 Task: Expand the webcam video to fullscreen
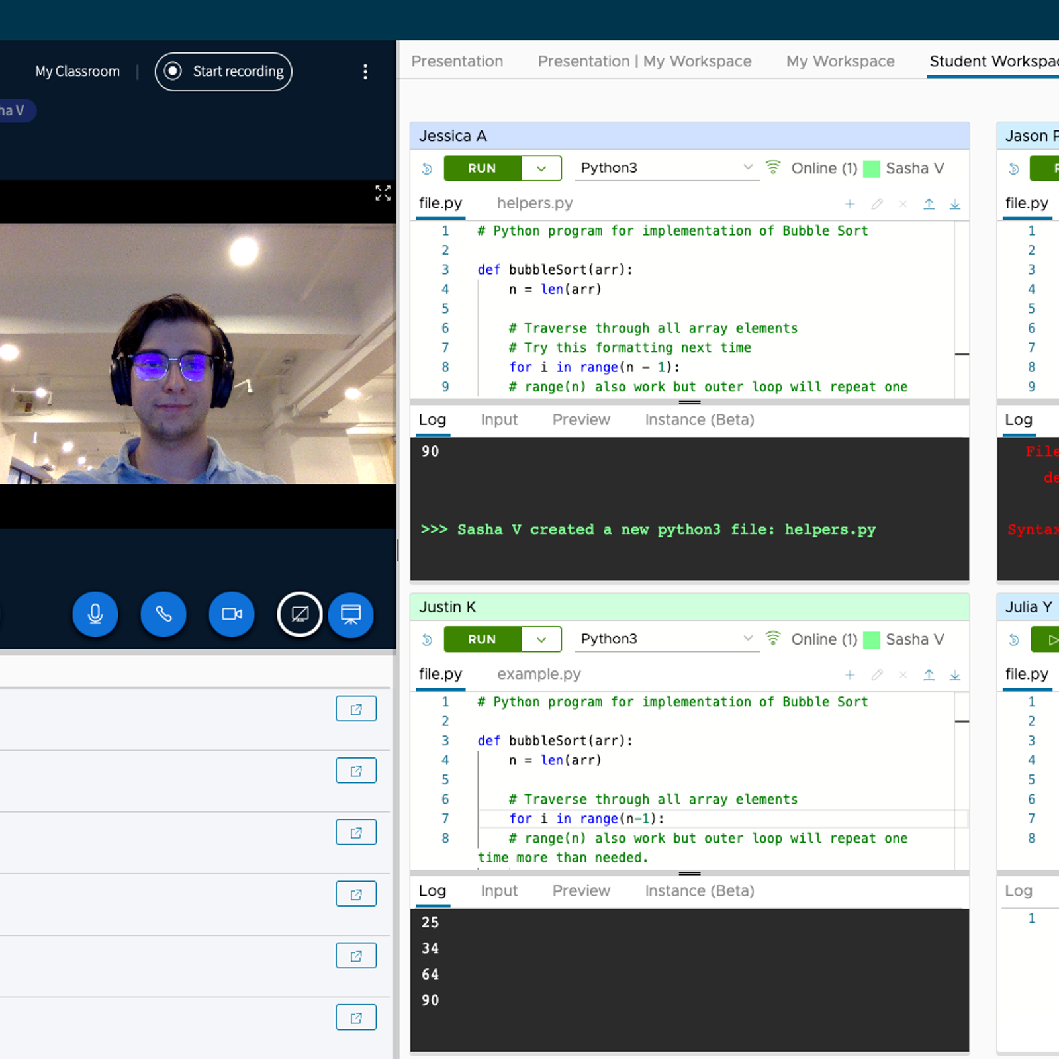tap(383, 193)
